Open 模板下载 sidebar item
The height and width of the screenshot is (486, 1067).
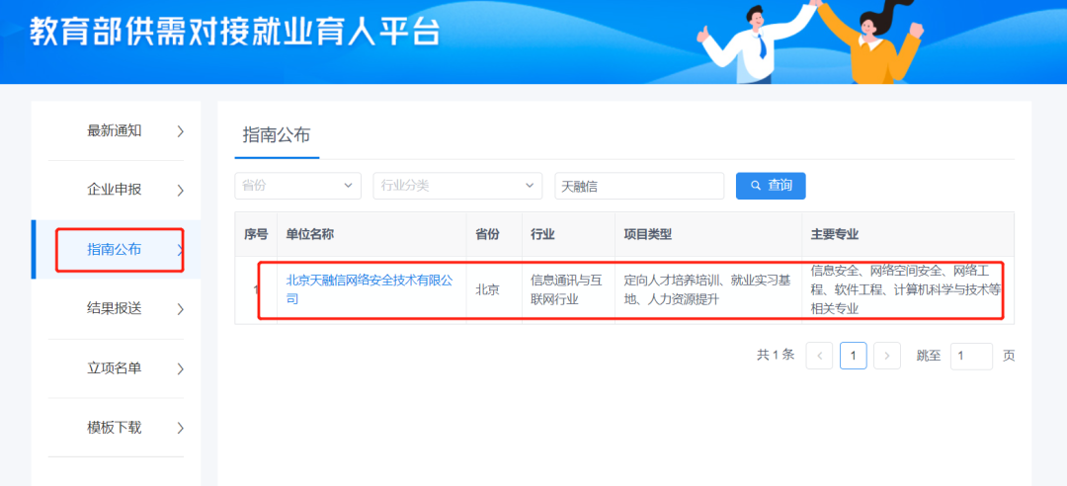tap(115, 428)
